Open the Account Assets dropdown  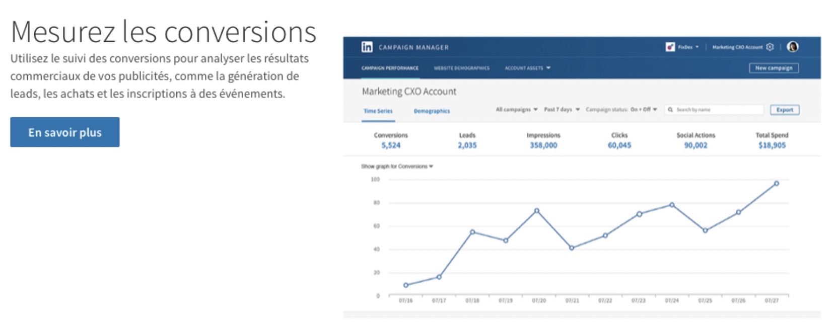pyautogui.click(x=527, y=68)
